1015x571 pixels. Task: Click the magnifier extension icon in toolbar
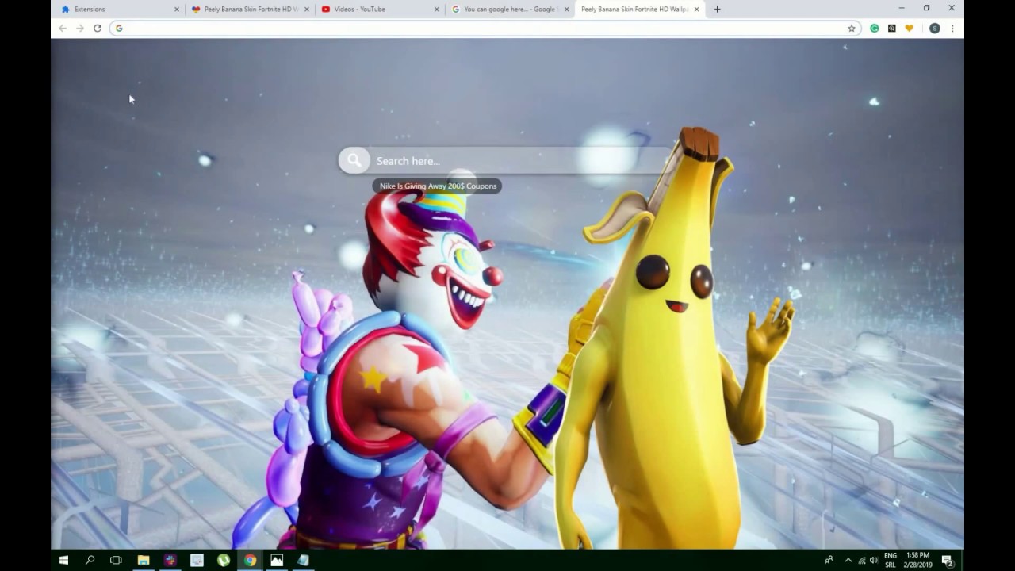892,28
